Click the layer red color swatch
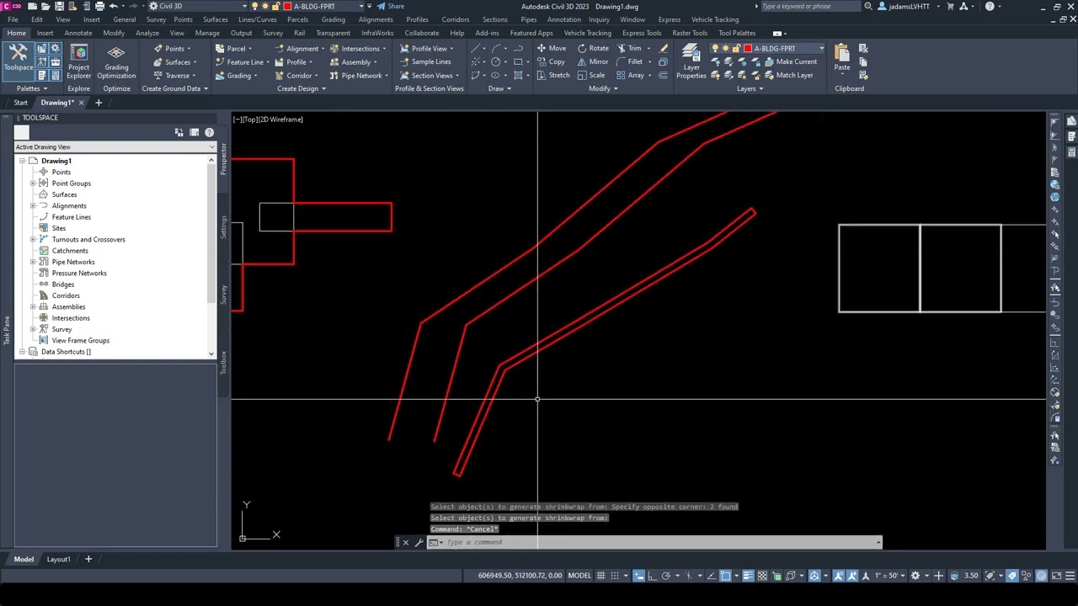This screenshot has height=606, width=1078. tap(747, 48)
